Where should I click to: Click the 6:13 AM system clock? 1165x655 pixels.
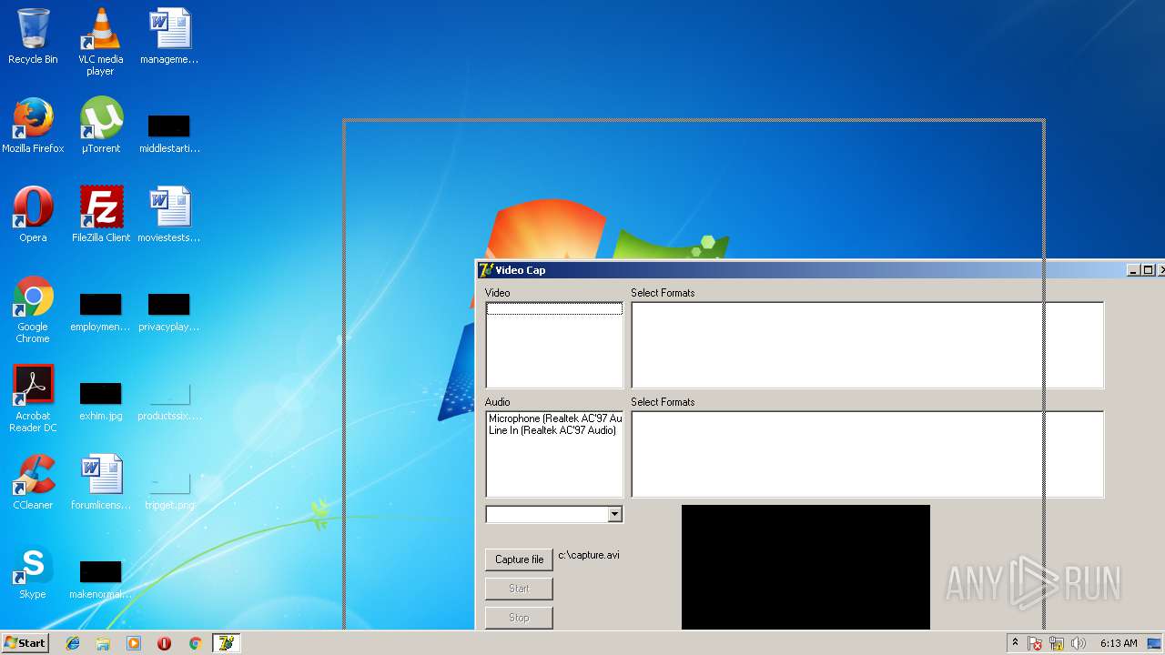pyautogui.click(x=1119, y=643)
